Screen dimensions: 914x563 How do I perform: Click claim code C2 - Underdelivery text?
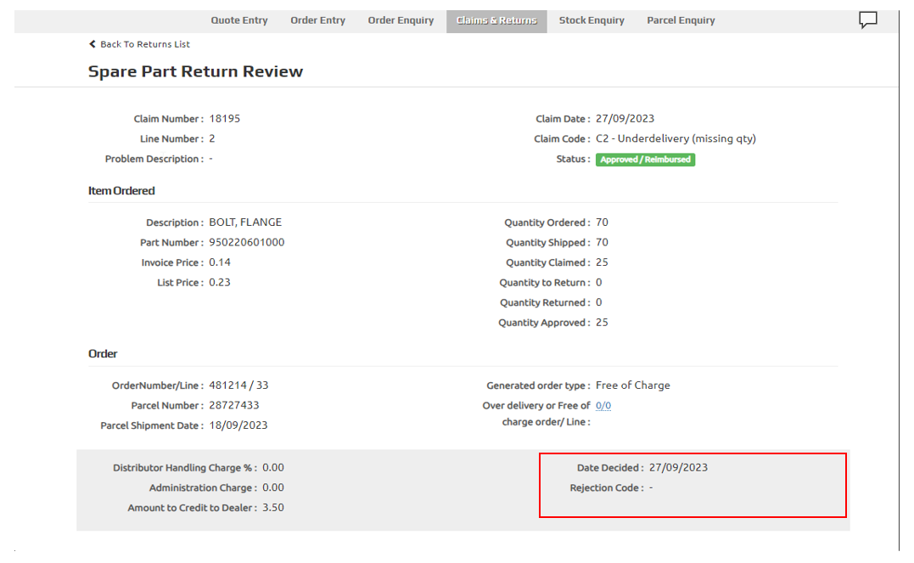tap(676, 139)
